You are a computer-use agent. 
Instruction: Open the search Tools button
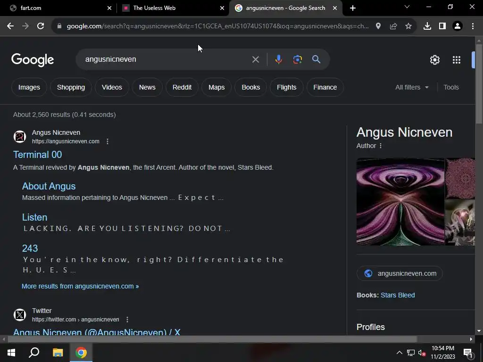(451, 87)
